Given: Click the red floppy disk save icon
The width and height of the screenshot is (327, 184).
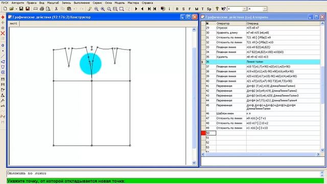Looking at the screenshot, I should 28,9.
